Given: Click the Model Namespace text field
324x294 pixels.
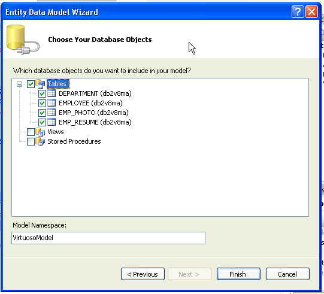Looking at the screenshot, I should tap(108, 238).
